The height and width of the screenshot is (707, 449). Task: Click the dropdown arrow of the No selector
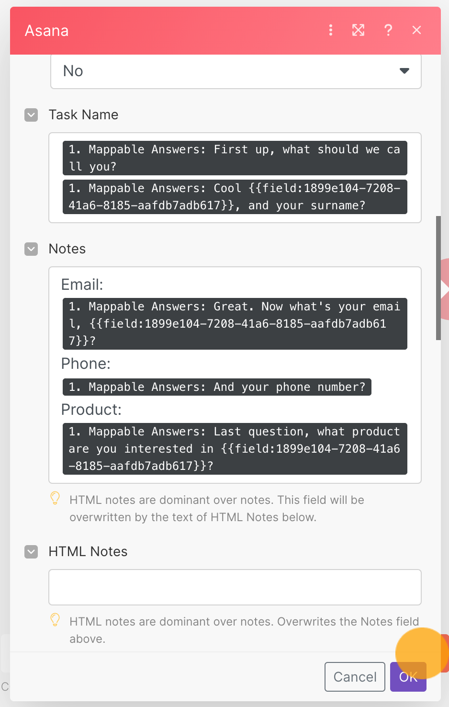click(x=404, y=71)
